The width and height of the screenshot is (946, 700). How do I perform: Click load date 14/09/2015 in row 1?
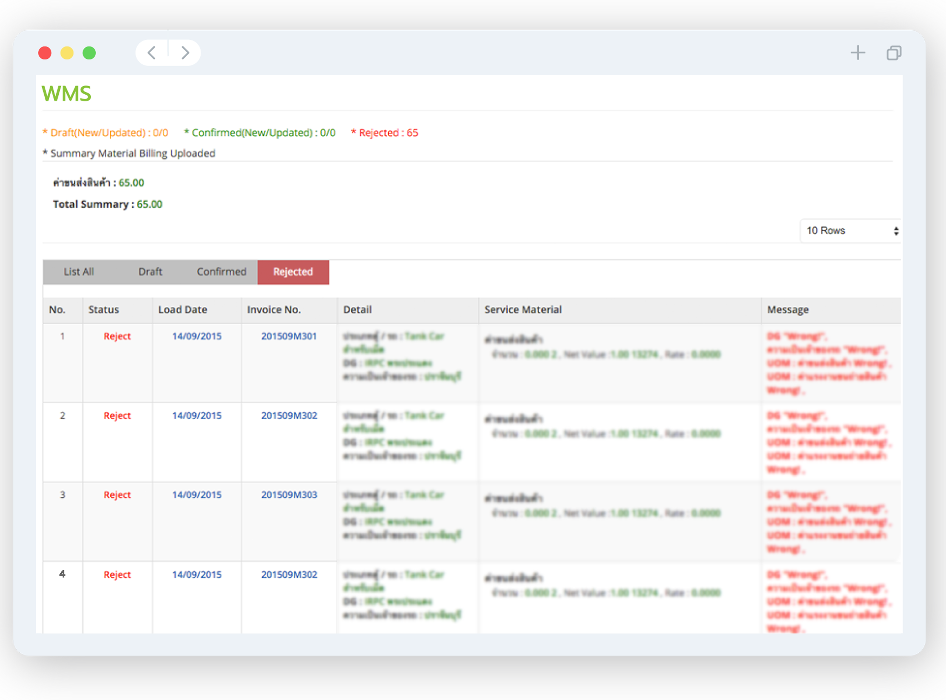pos(196,336)
